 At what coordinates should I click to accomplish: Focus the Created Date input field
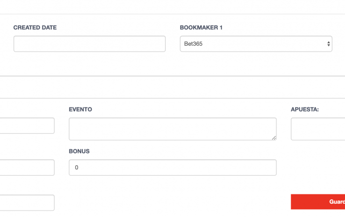click(x=89, y=44)
